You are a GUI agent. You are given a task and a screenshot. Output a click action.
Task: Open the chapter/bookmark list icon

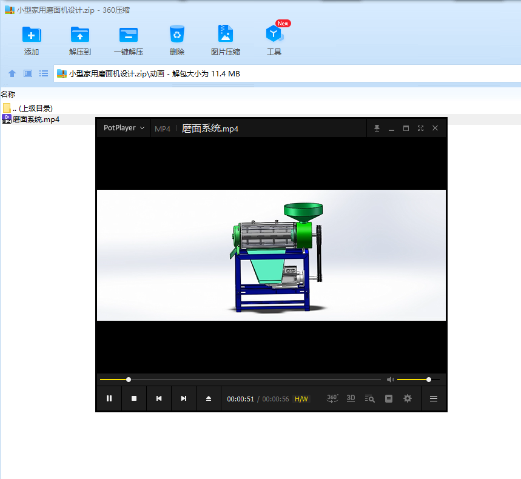388,398
